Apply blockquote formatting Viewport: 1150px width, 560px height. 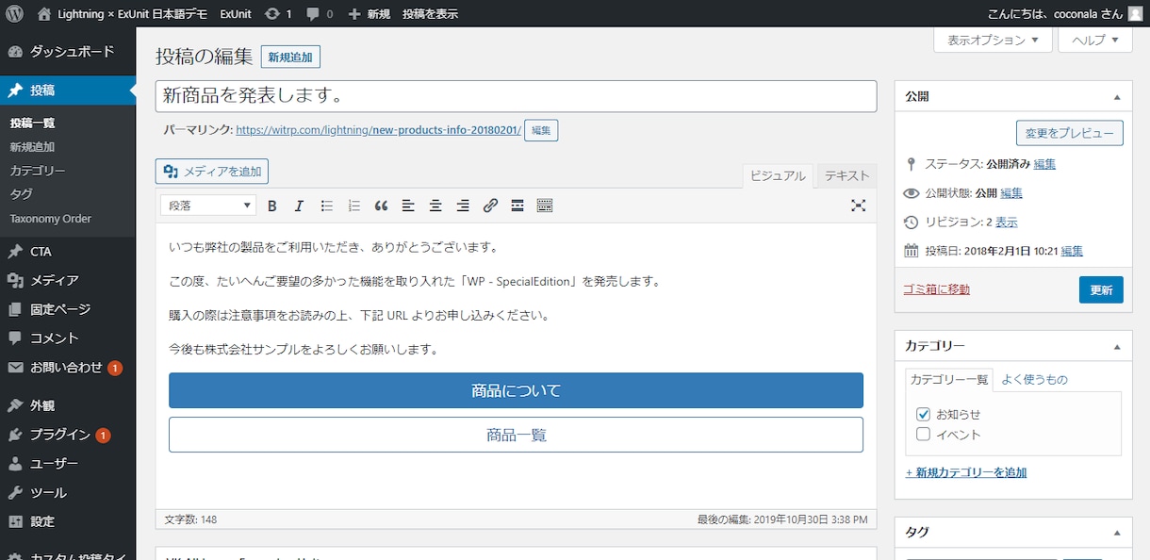381,206
